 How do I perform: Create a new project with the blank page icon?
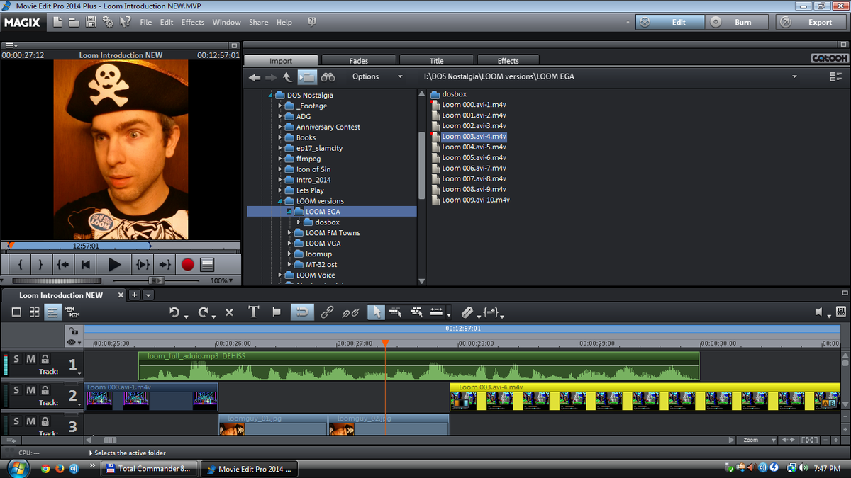(x=58, y=22)
